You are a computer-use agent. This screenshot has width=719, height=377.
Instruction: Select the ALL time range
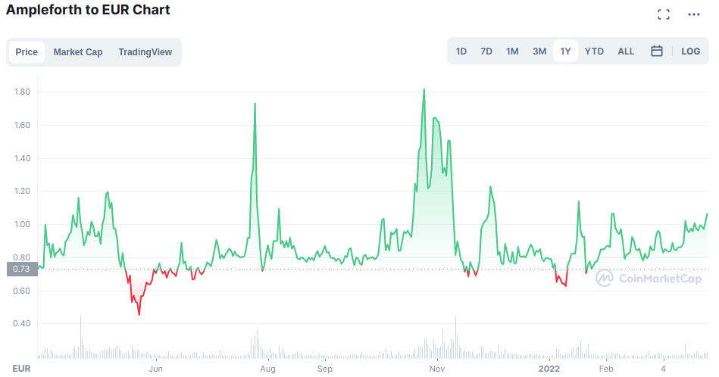[x=626, y=51]
